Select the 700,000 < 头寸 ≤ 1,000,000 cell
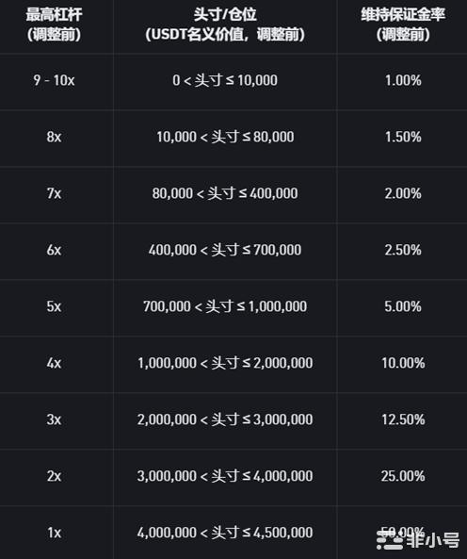 (x=225, y=306)
